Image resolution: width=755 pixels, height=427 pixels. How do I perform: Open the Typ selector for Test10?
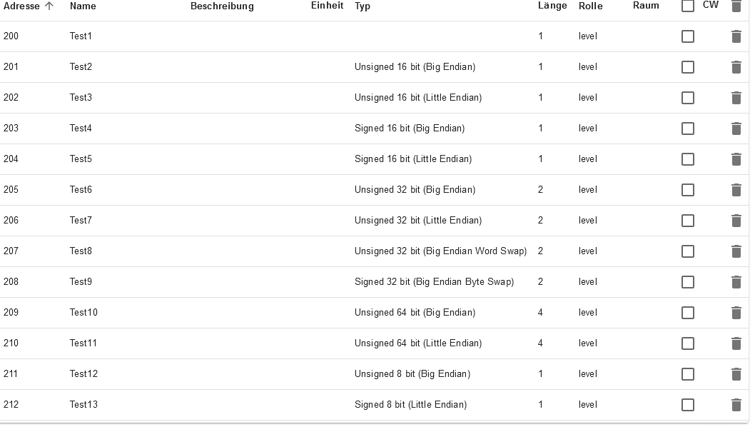(415, 313)
